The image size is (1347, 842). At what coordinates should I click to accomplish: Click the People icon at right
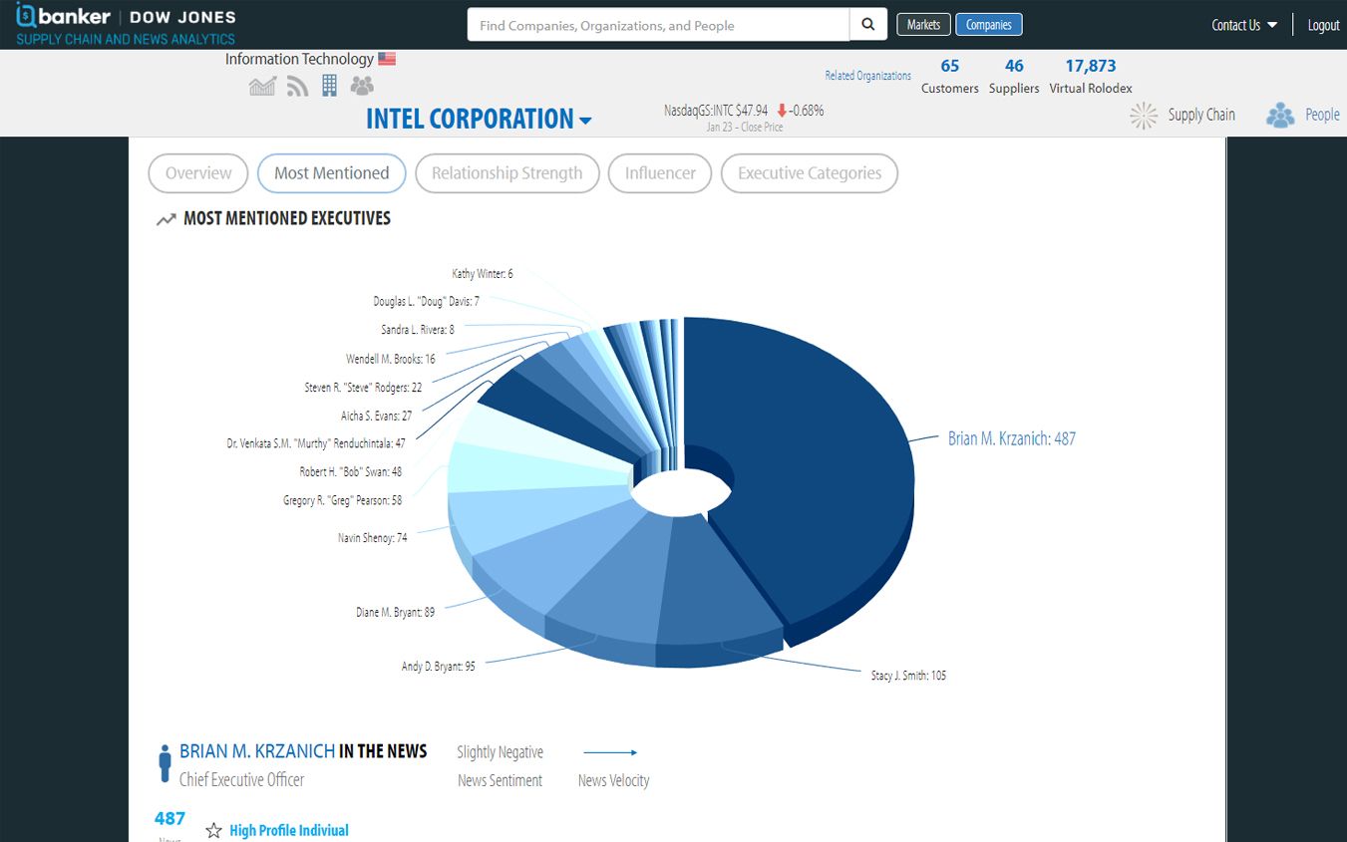(x=1280, y=116)
